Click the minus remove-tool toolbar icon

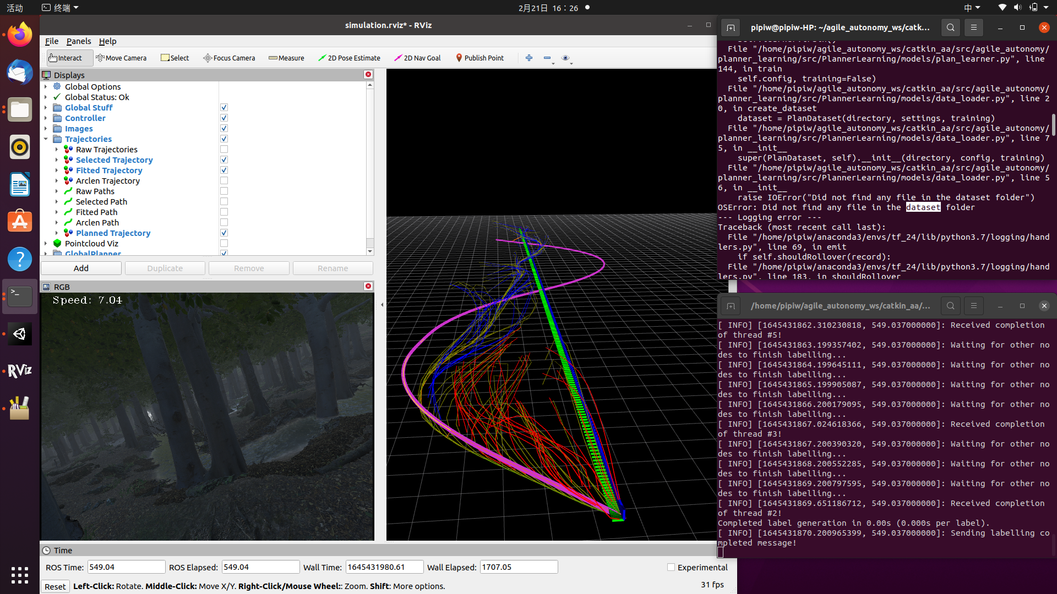pos(547,58)
